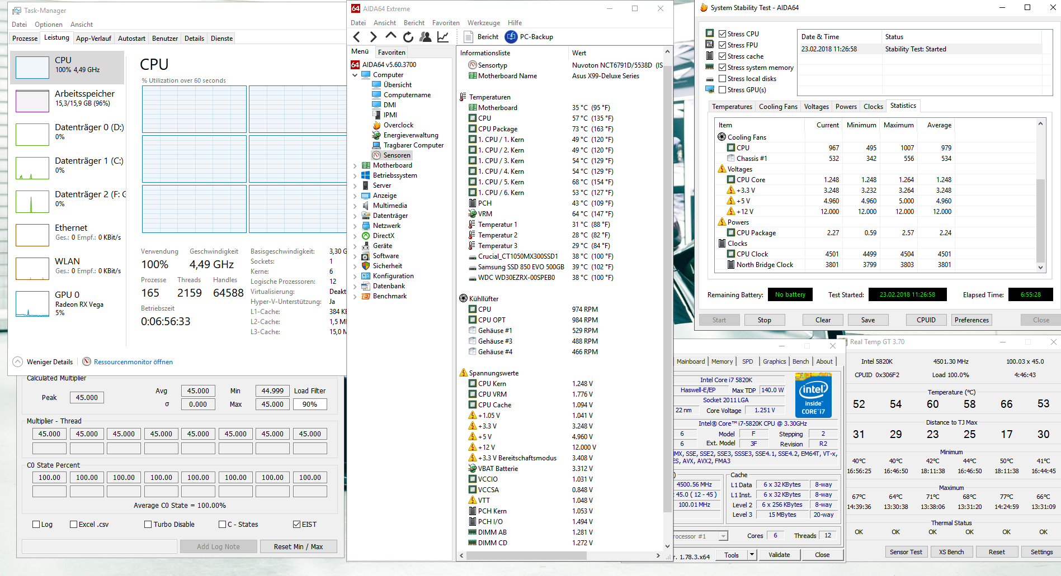The height and width of the screenshot is (576, 1061).
Task: Open Werkzeuge menu in AIDA64
Action: pyautogui.click(x=484, y=23)
